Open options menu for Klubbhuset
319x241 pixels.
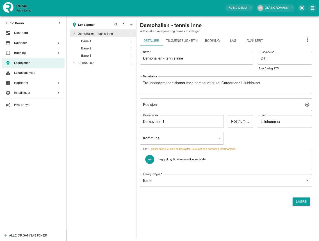click(131, 63)
